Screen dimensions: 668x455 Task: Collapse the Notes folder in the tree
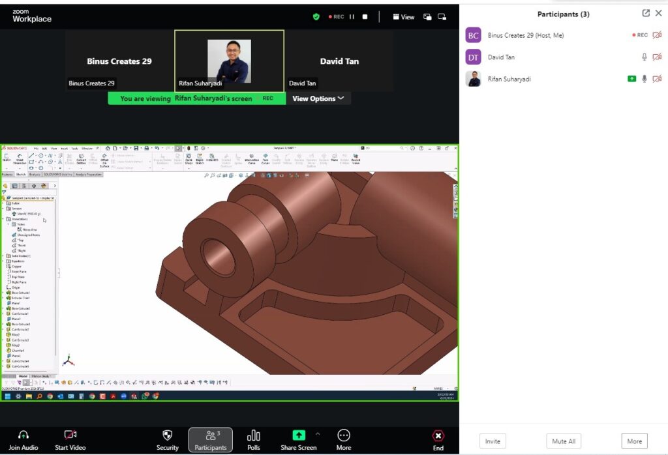point(8,224)
